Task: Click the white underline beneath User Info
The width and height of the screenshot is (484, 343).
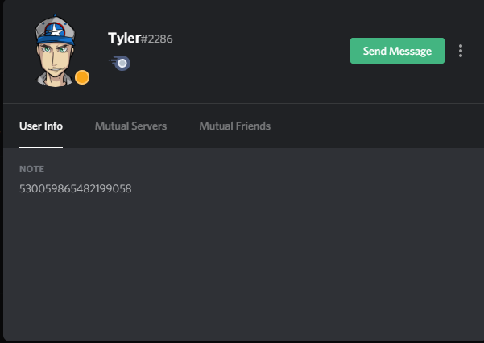Action: 41,147
